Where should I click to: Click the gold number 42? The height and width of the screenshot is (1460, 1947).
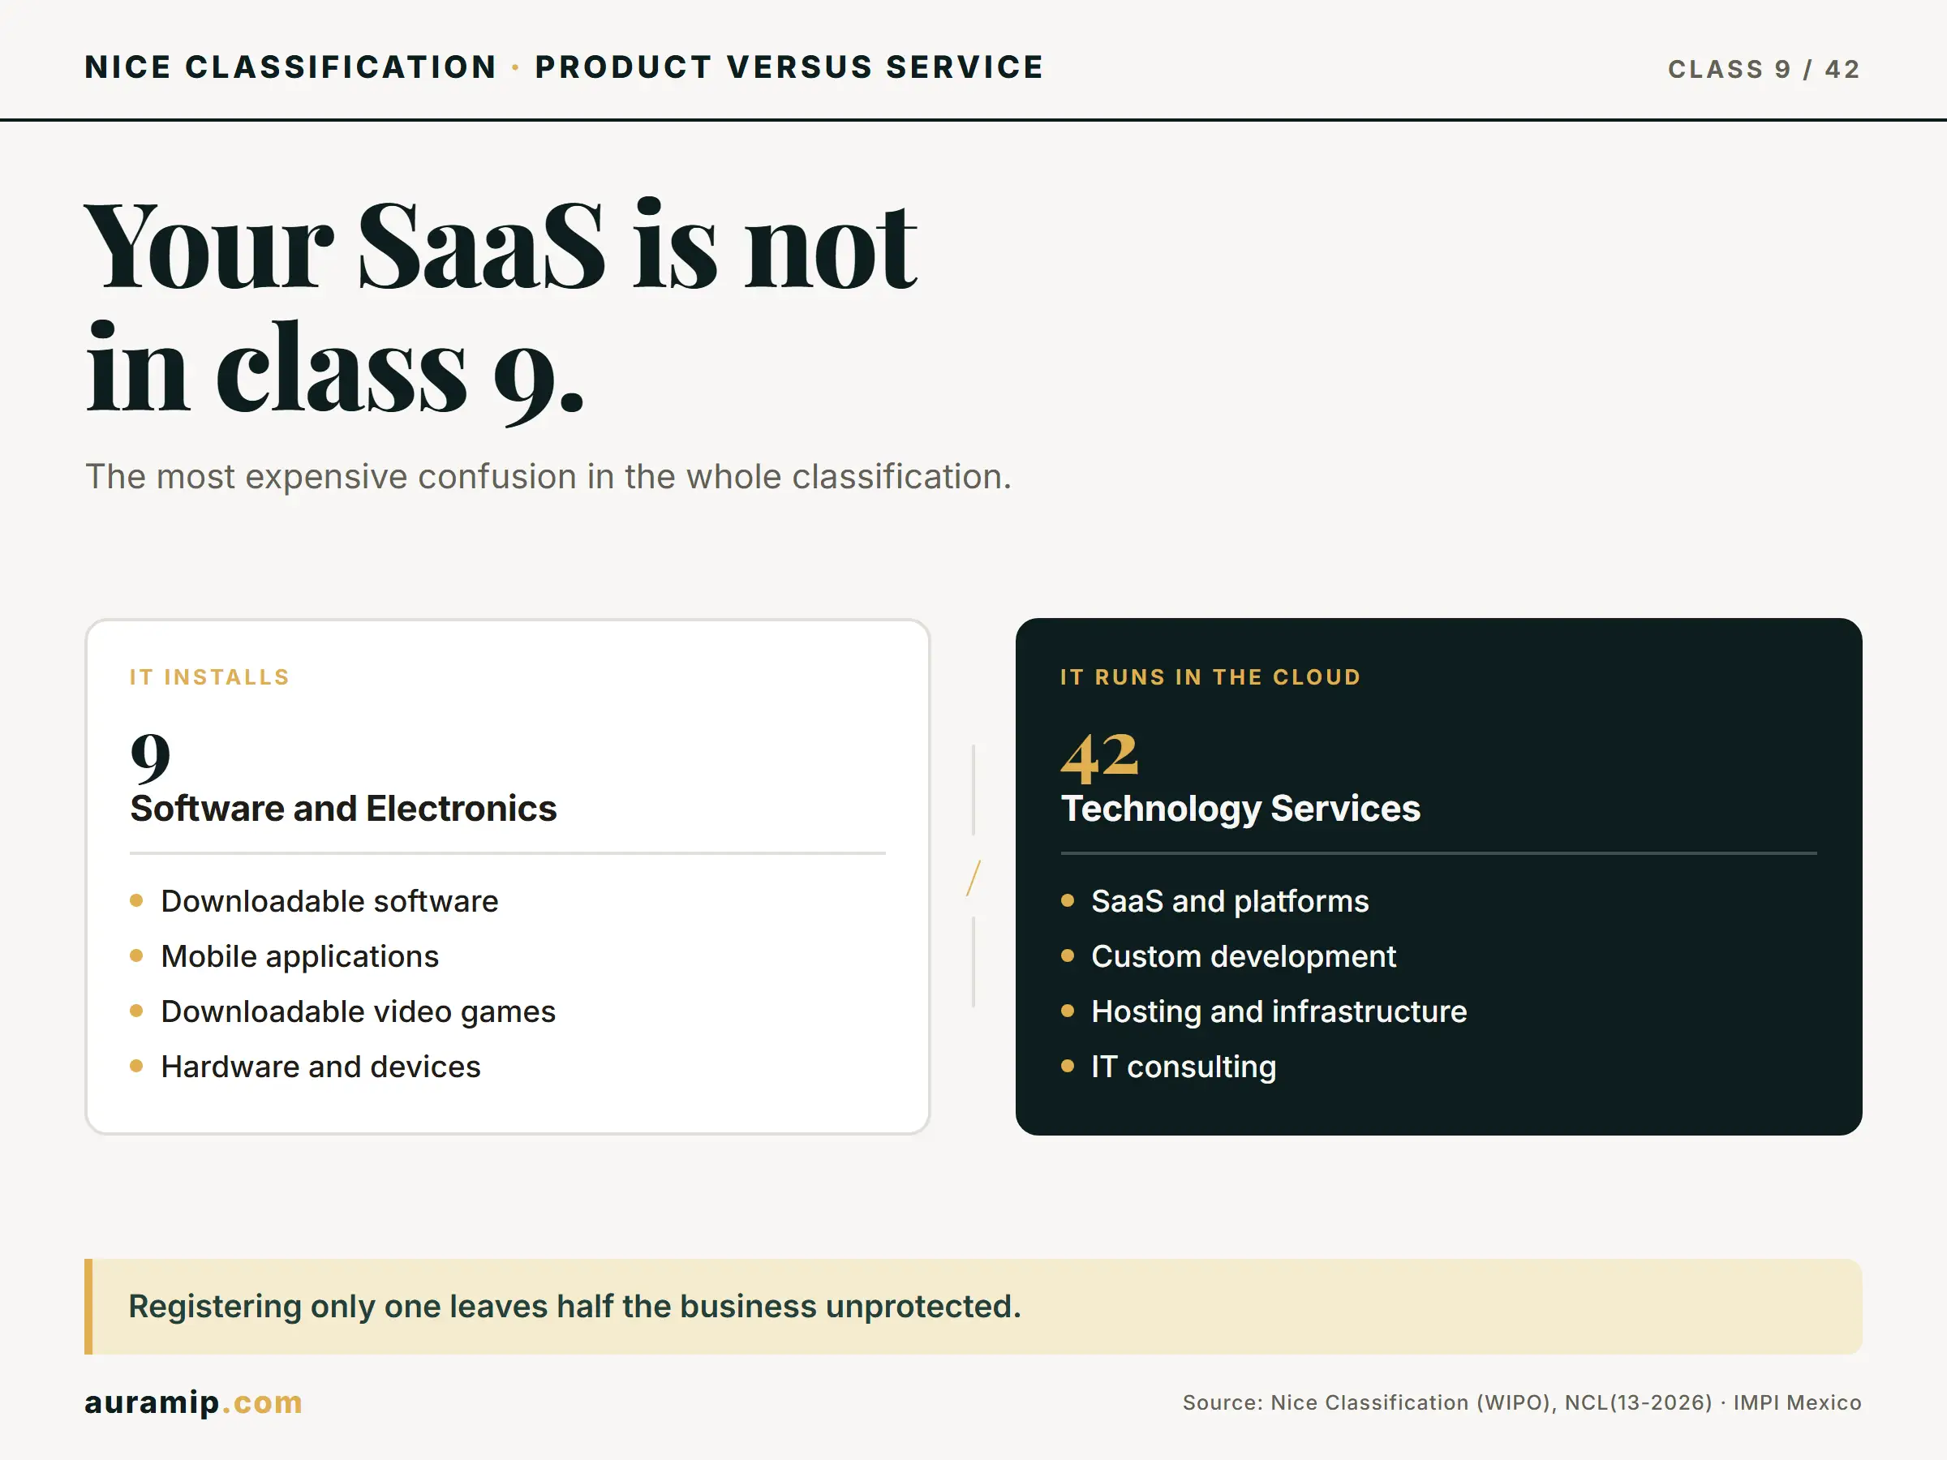(x=1100, y=757)
